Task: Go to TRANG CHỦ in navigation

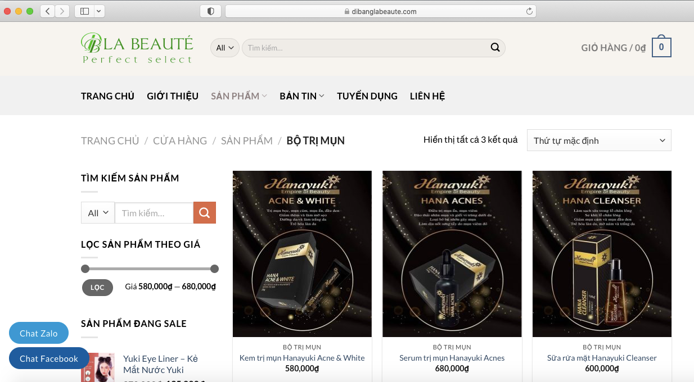Action: coord(107,96)
